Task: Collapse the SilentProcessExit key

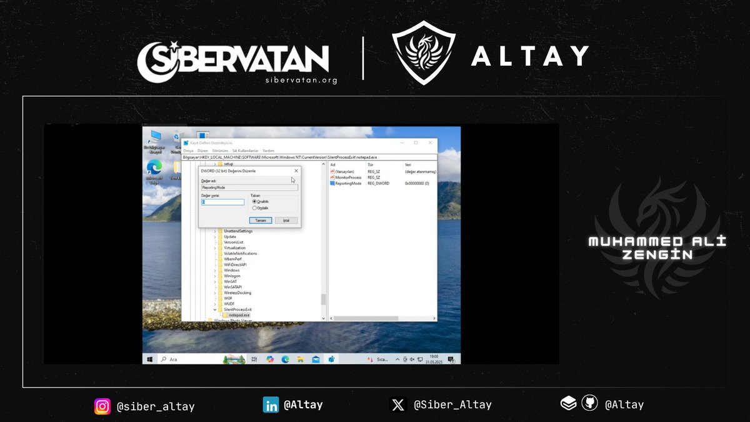Action: point(215,309)
